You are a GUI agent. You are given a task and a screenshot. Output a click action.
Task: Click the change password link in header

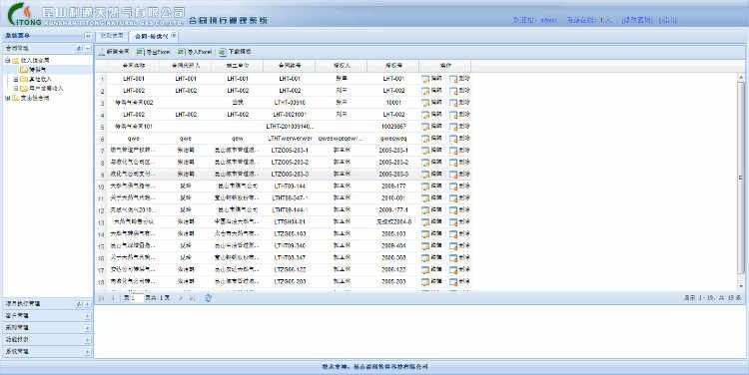coord(637,20)
